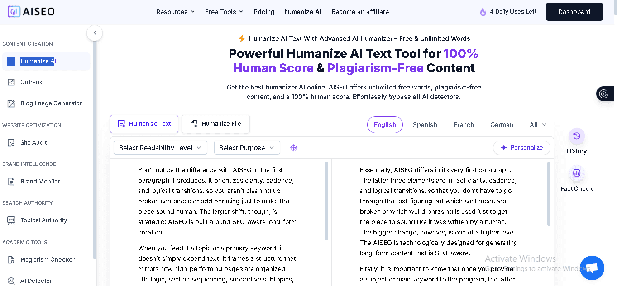Expand the All languages dropdown

537,124
